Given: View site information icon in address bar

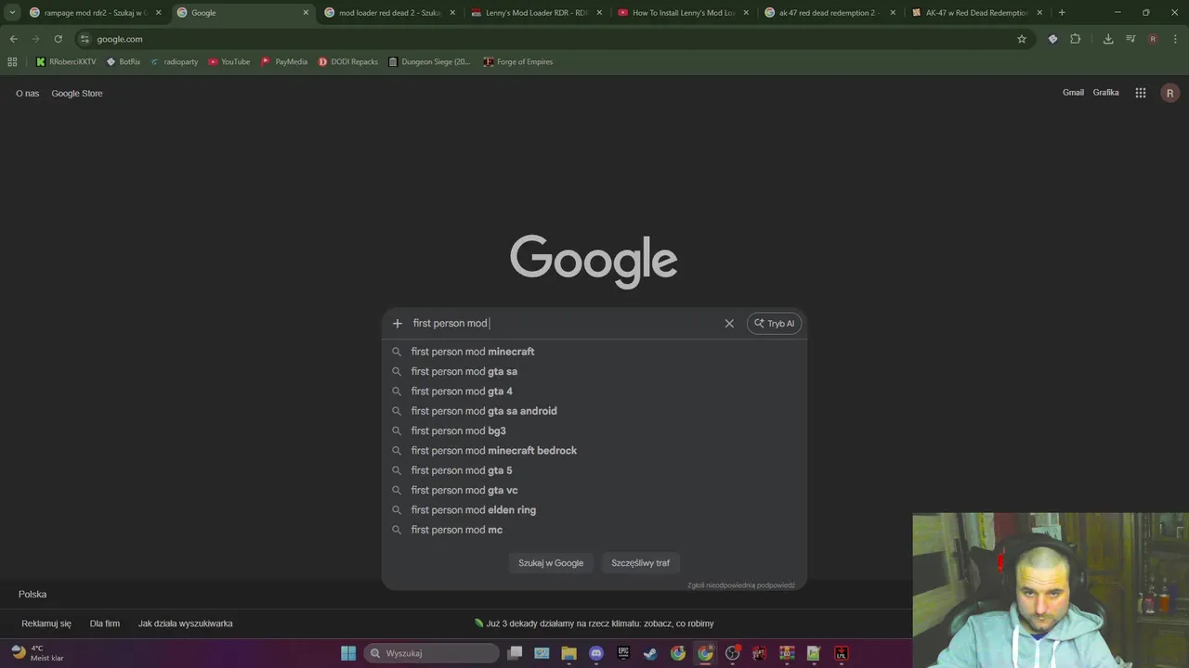Looking at the screenshot, I should pos(85,39).
